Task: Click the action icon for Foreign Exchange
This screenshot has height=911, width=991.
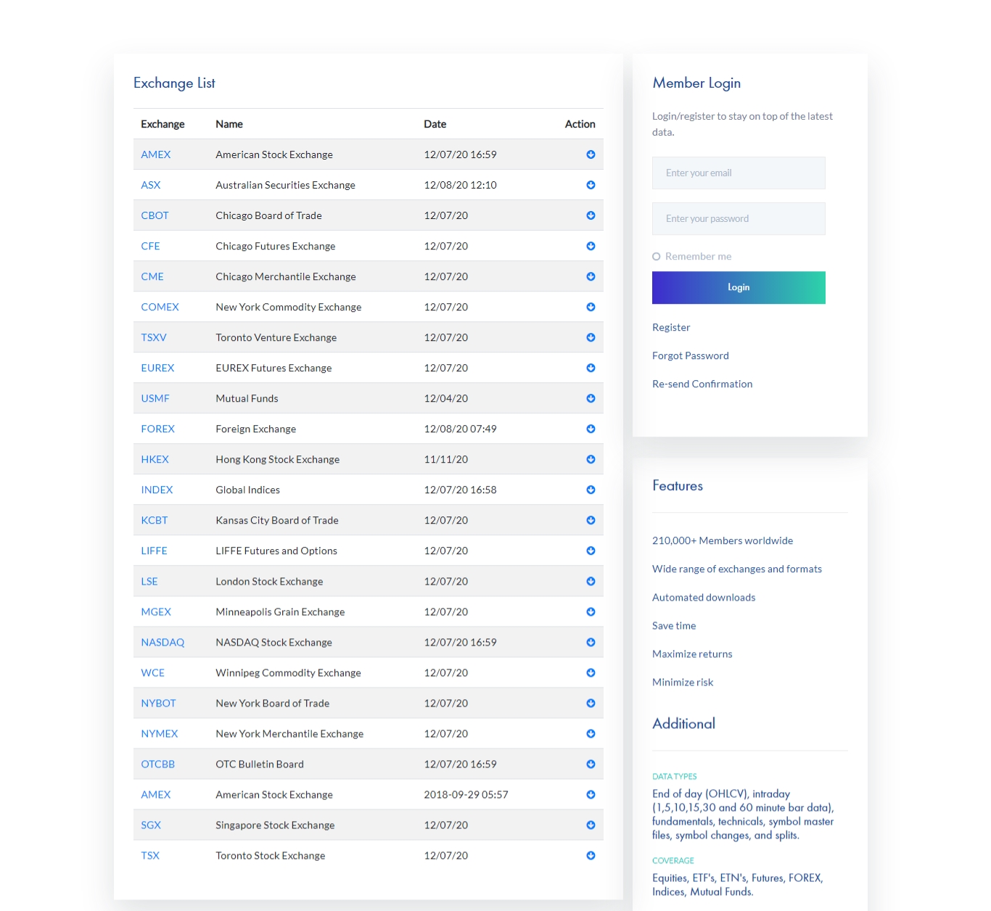Action: point(591,429)
